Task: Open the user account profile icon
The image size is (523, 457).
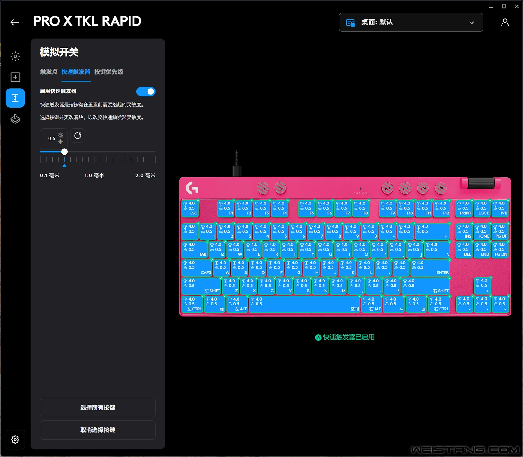Action: coord(505,22)
